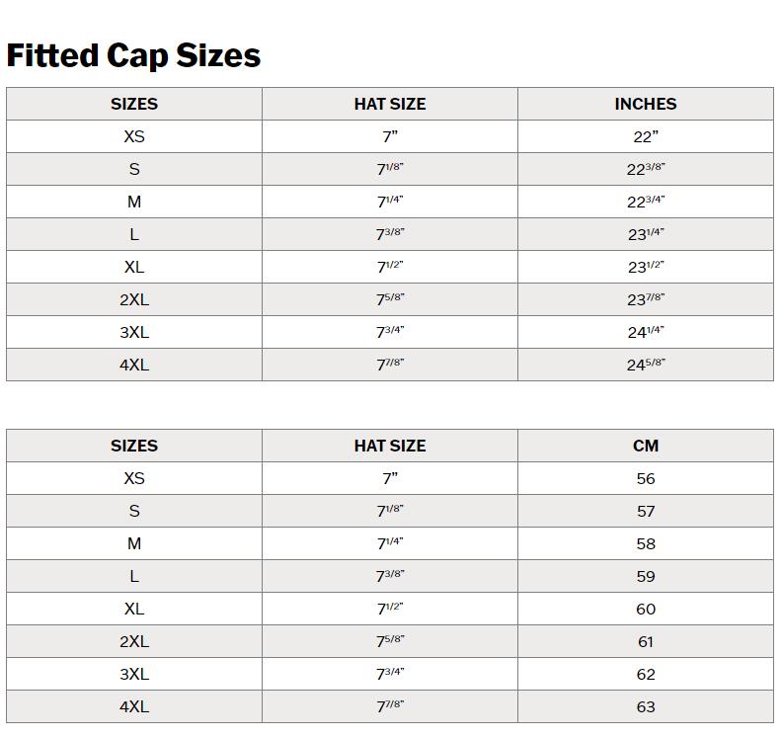783x737 pixels.
Task: Click the 4XL label in CM table
Action: click(x=134, y=706)
